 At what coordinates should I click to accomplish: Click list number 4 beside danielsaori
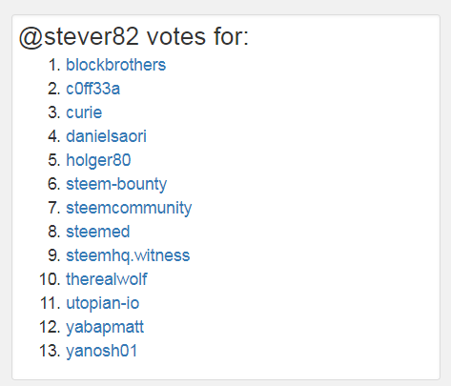click(54, 136)
